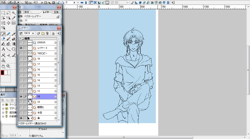Choose the Eraser tool in the toolbox
The width and height of the screenshot is (250, 139).
point(3,39)
